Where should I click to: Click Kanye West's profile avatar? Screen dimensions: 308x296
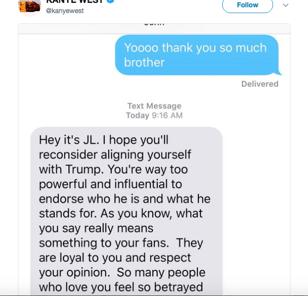29,5
